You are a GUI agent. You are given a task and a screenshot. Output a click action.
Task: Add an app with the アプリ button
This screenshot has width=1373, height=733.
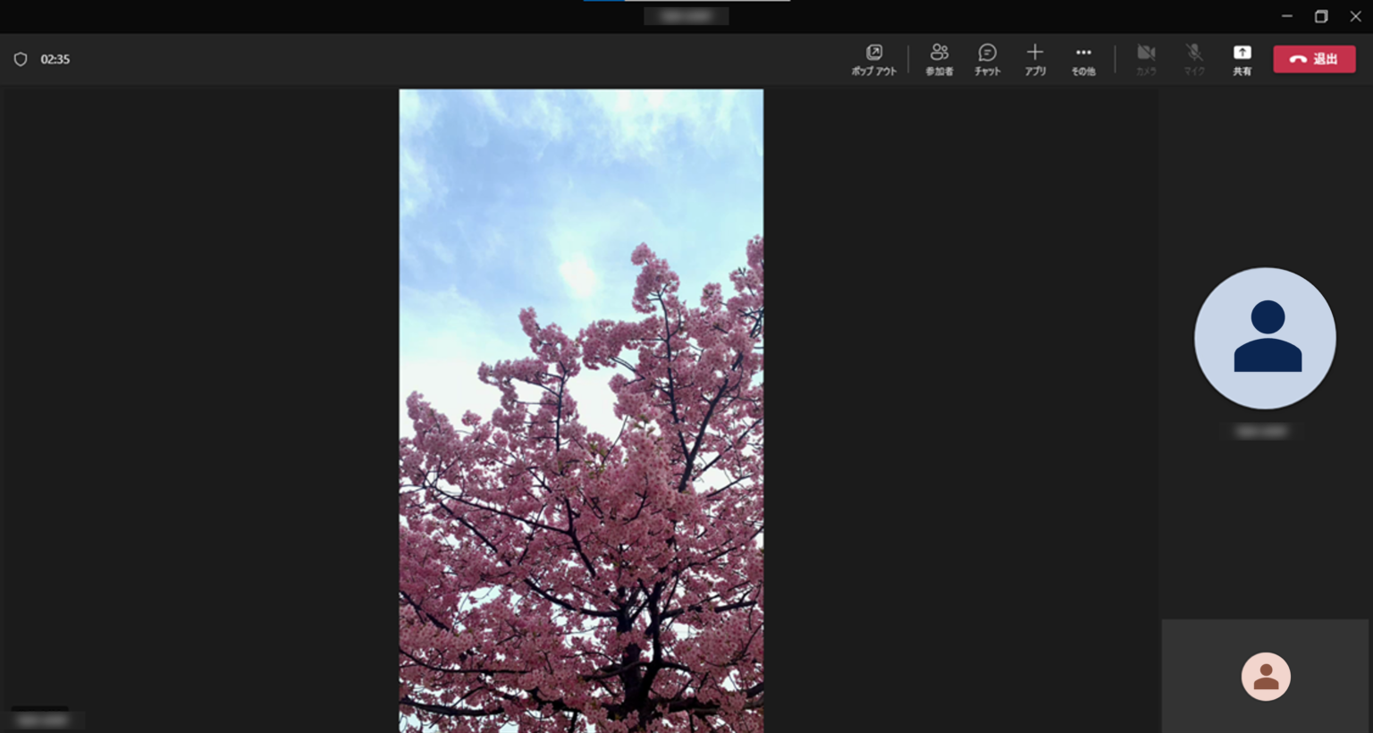tap(1035, 59)
